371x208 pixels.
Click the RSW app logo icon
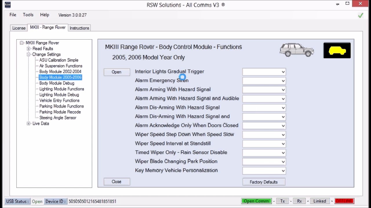(x=8, y=5)
